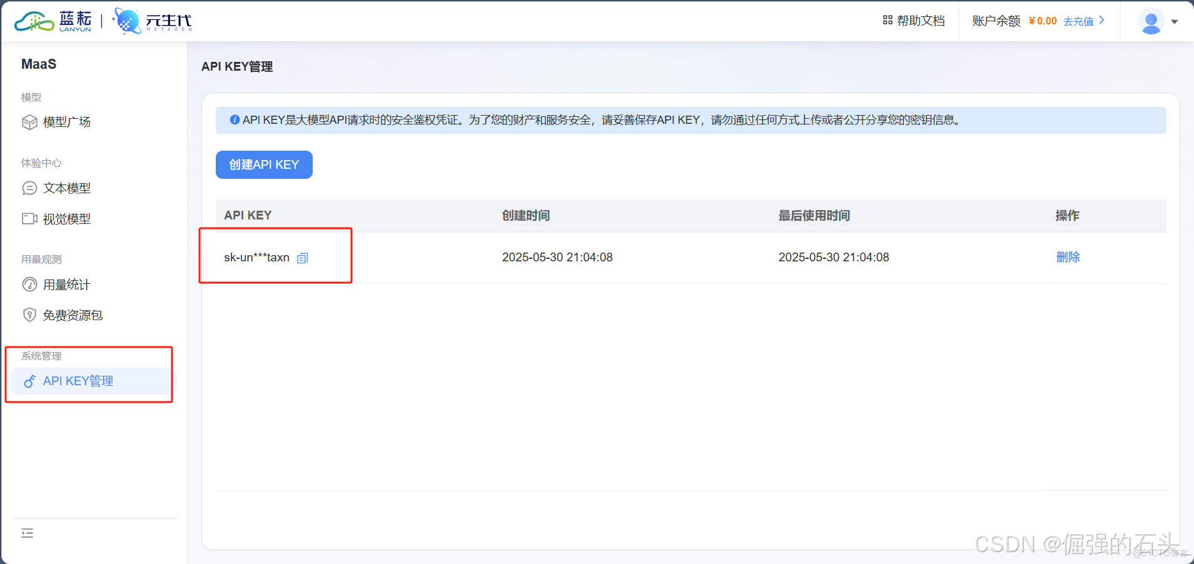Click the 模型广场 cube icon
The image size is (1194, 564).
click(29, 122)
